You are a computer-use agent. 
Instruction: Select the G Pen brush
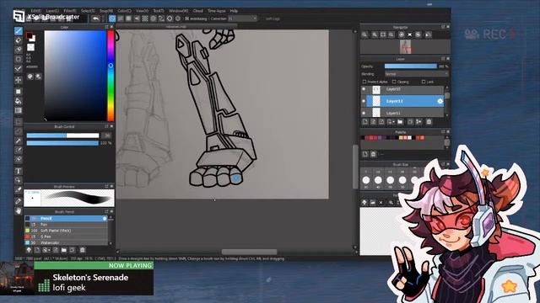click(x=66, y=237)
